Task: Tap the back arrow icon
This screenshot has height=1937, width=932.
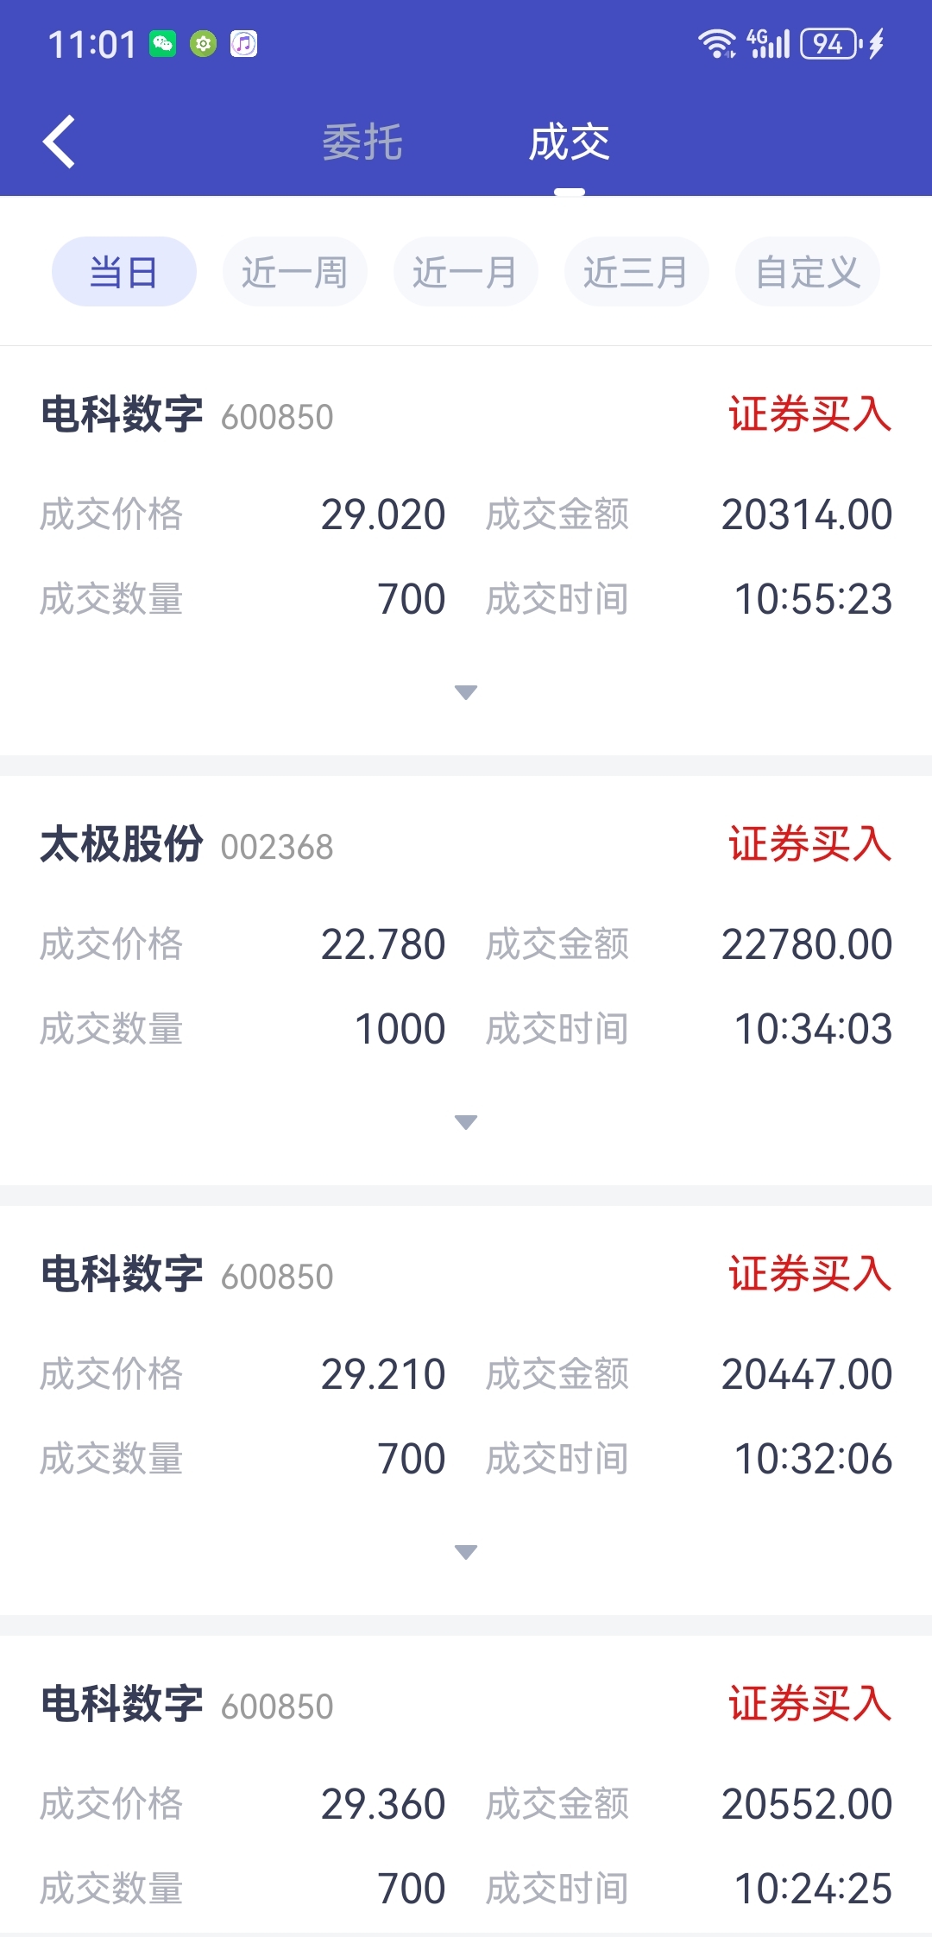Action: pyautogui.click(x=59, y=142)
